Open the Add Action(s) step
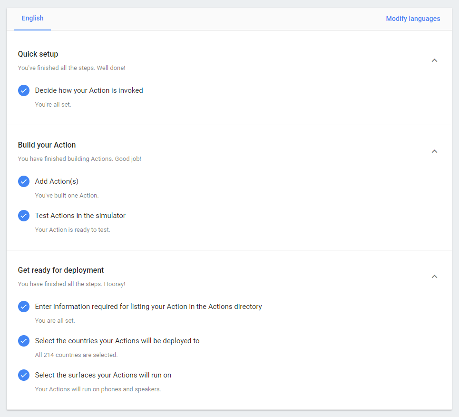This screenshot has width=459, height=417. point(57,181)
